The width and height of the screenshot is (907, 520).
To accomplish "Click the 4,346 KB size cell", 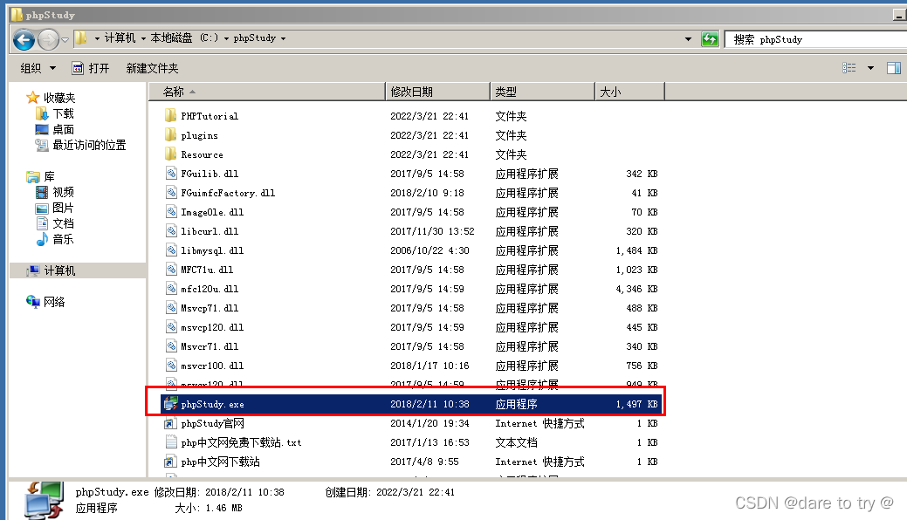I will point(636,289).
